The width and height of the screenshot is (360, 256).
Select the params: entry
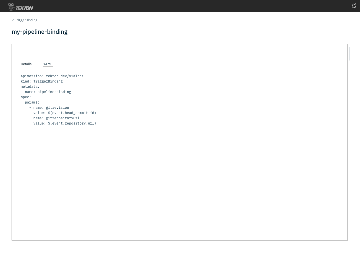click(32, 102)
